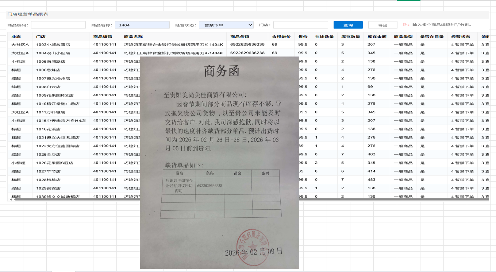The height and width of the screenshot is (272, 496).
Task: Select the 1015中天未来方舟H4店 store cell
Action: click(61, 121)
